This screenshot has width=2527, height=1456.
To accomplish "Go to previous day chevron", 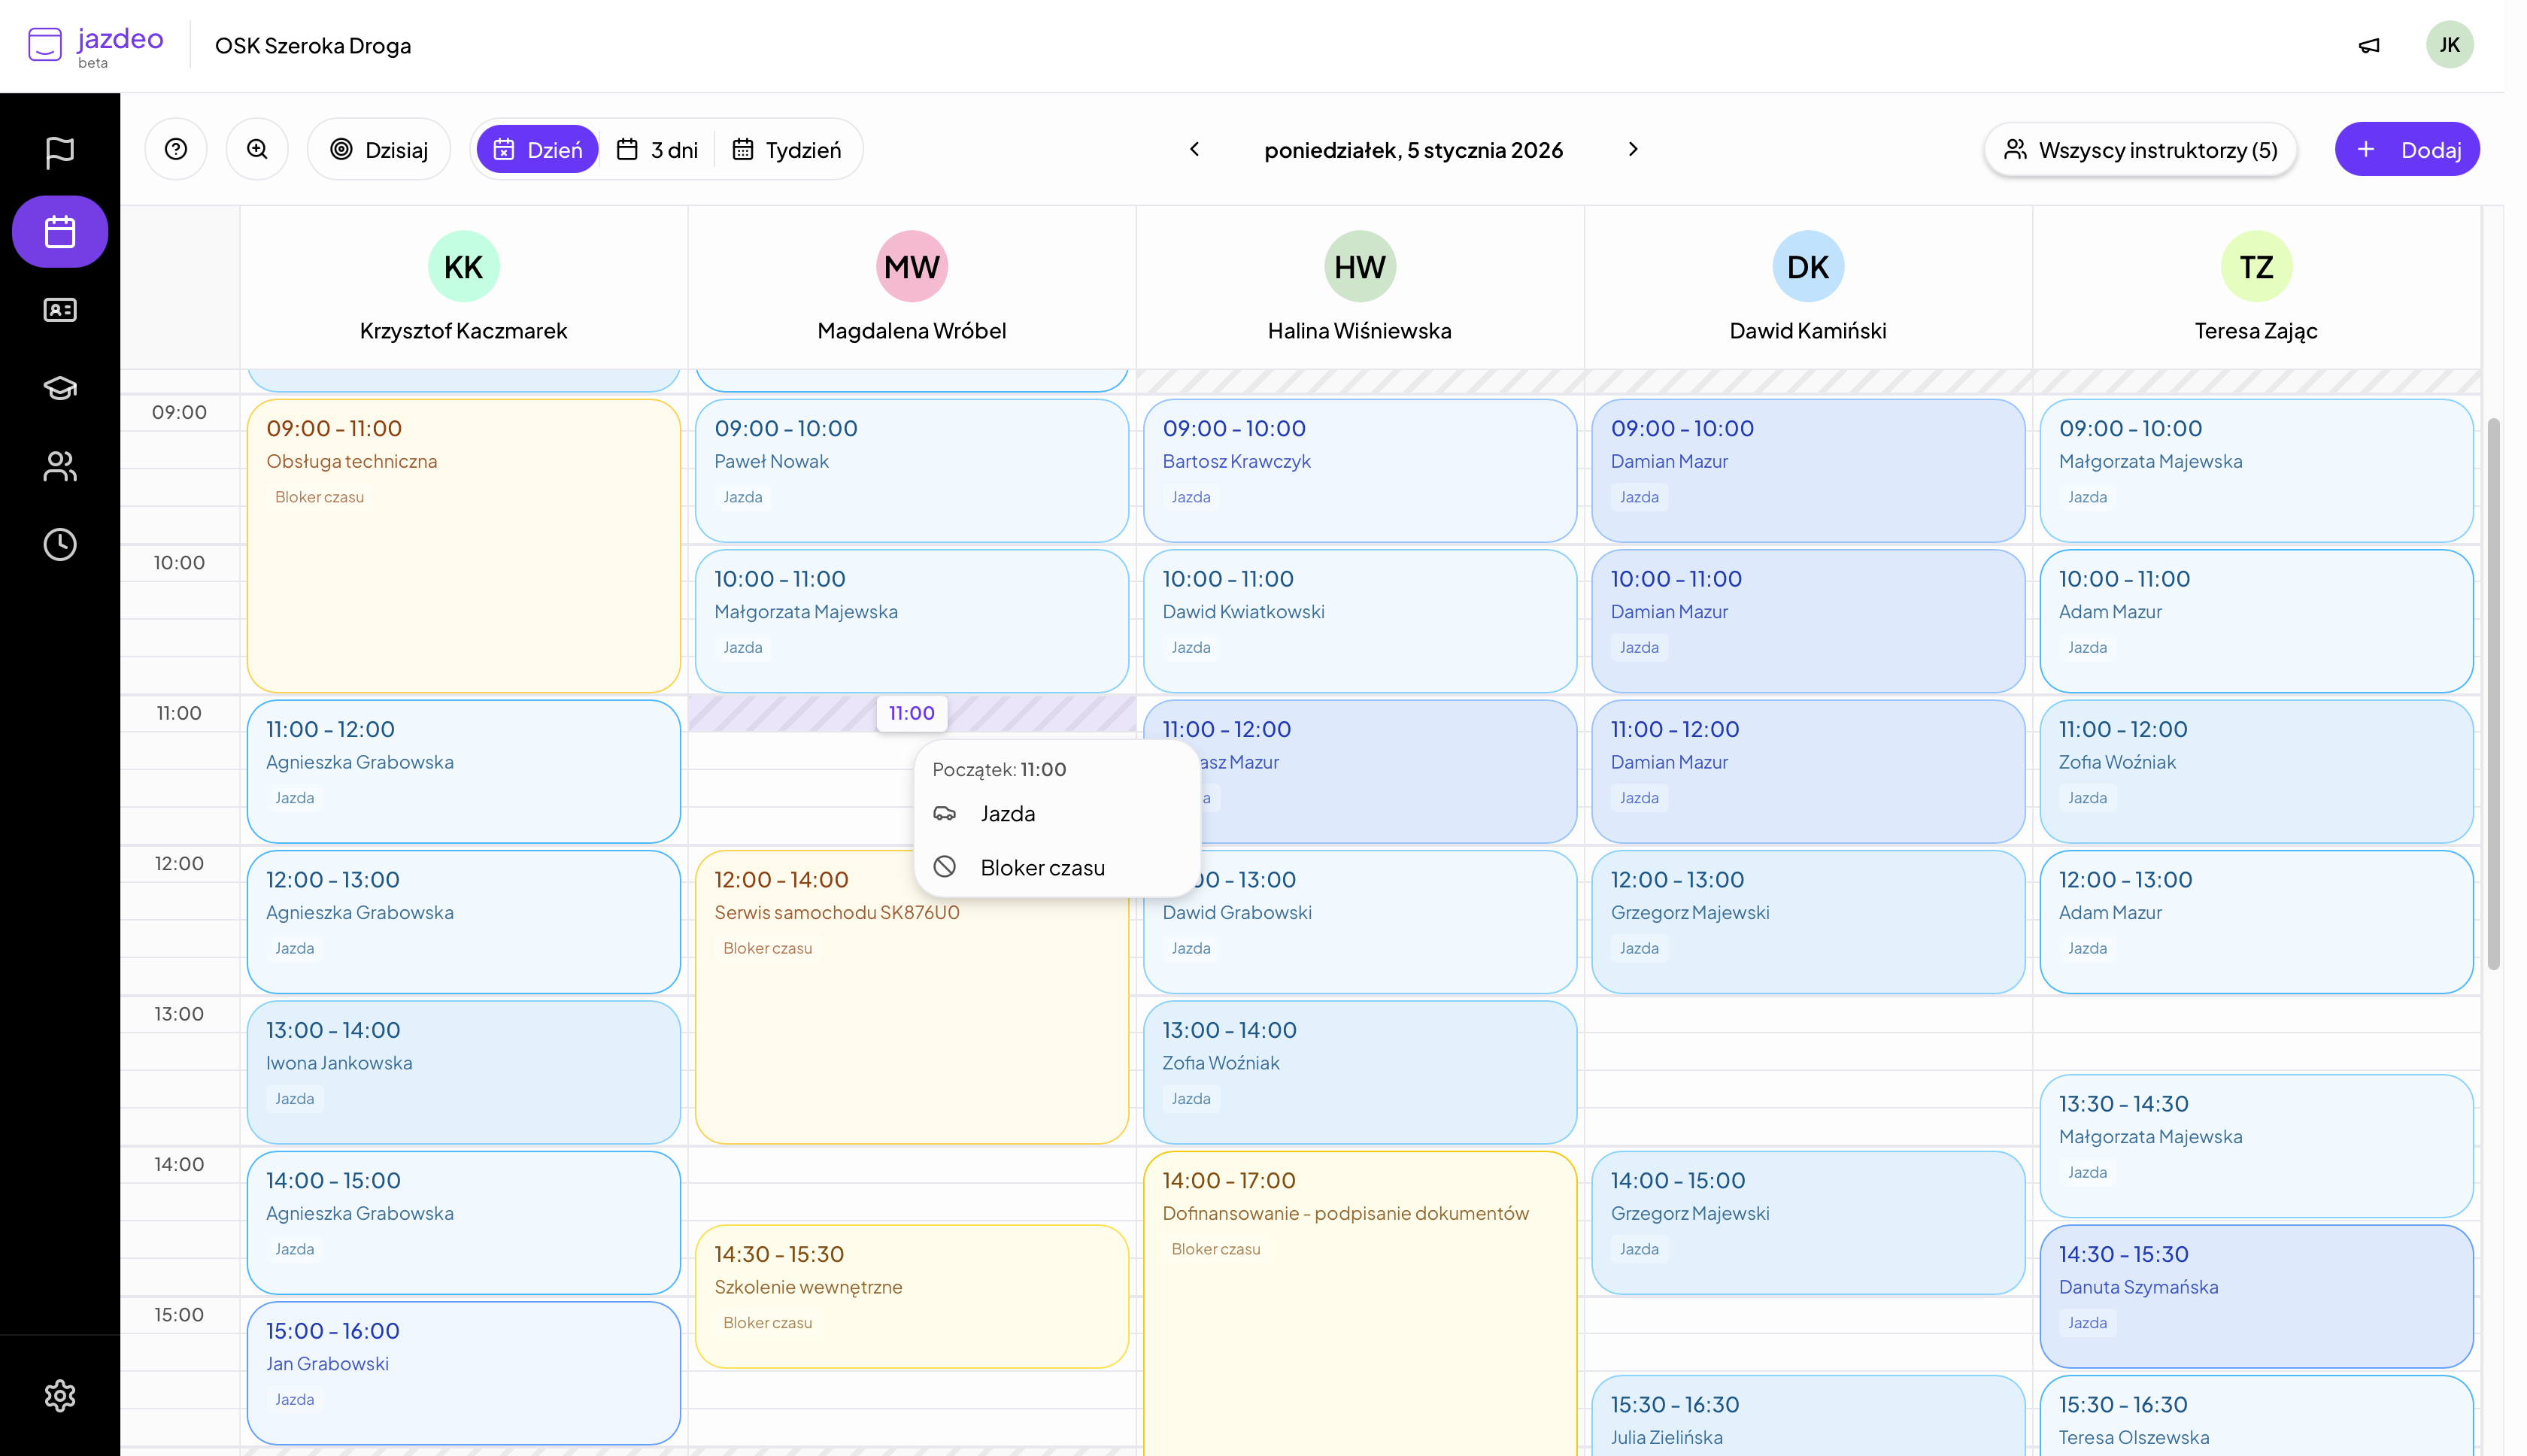I will [1194, 149].
